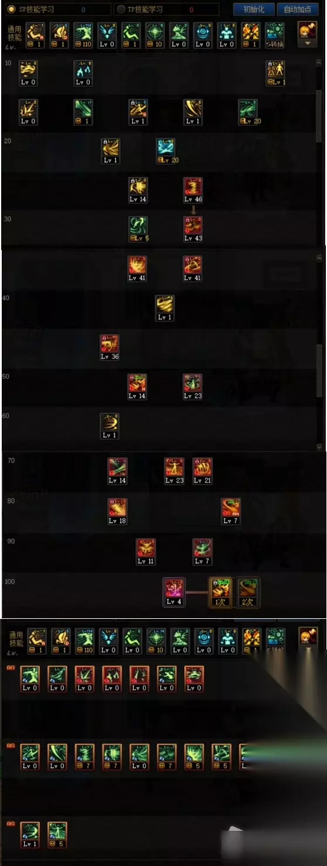Click the 自动加点 auto-allocate button

[x=298, y=9]
